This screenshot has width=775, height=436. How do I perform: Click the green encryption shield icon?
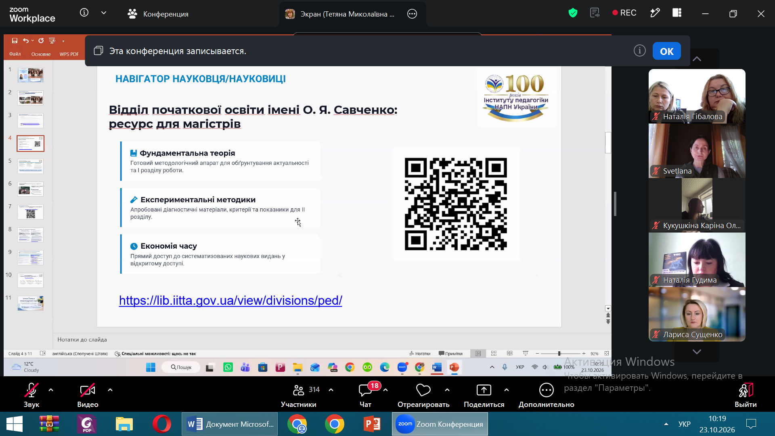pyautogui.click(x=573, y=13)
